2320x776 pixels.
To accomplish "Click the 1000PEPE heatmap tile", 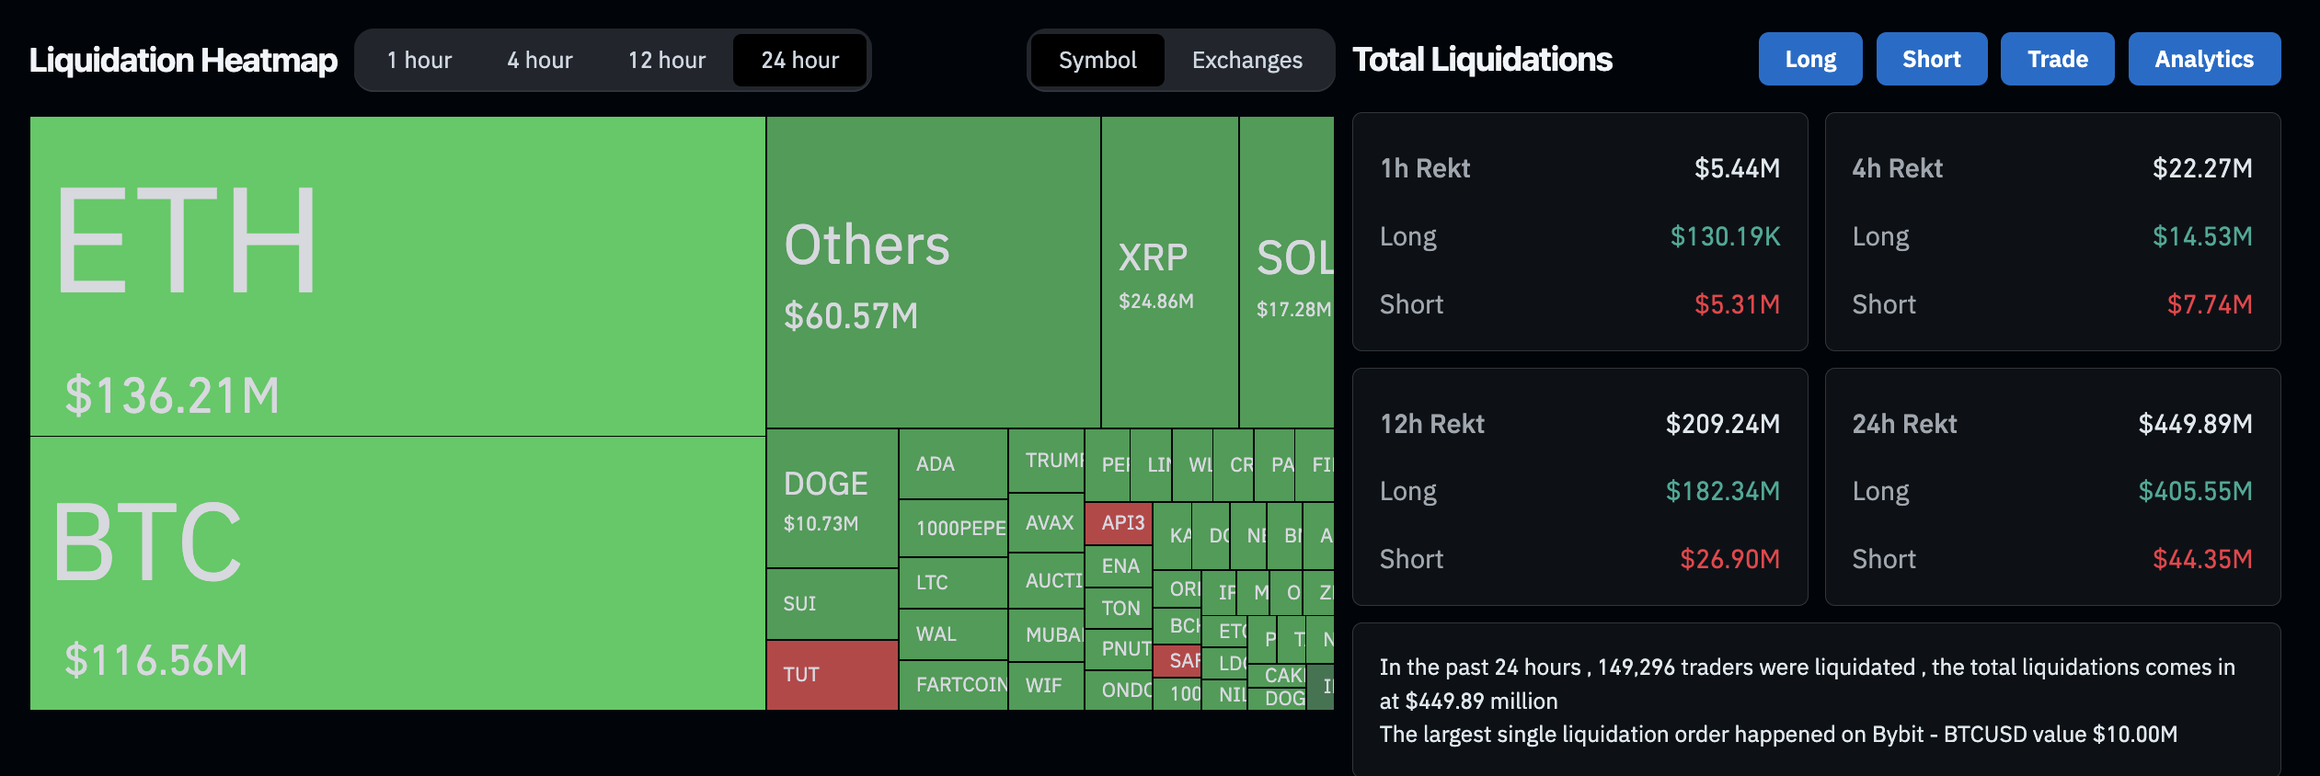I will coord(953,529).
